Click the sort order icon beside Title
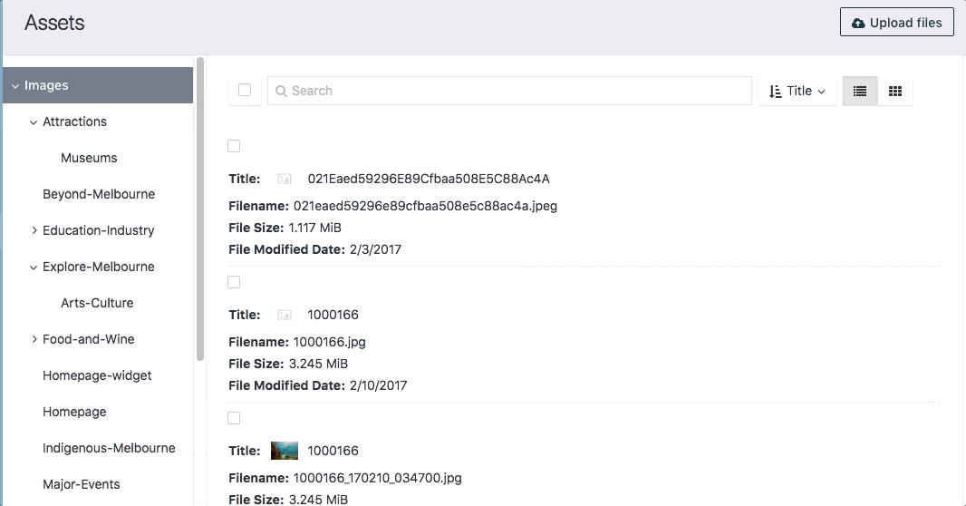Viewport: 966px width, 506px height. 775,92
